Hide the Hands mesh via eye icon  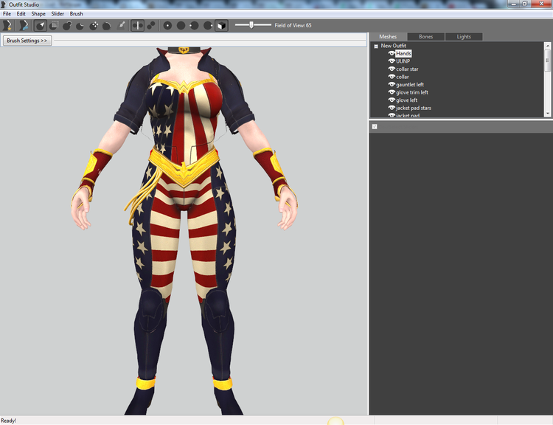pyautogui.click(x=392, y=53)
